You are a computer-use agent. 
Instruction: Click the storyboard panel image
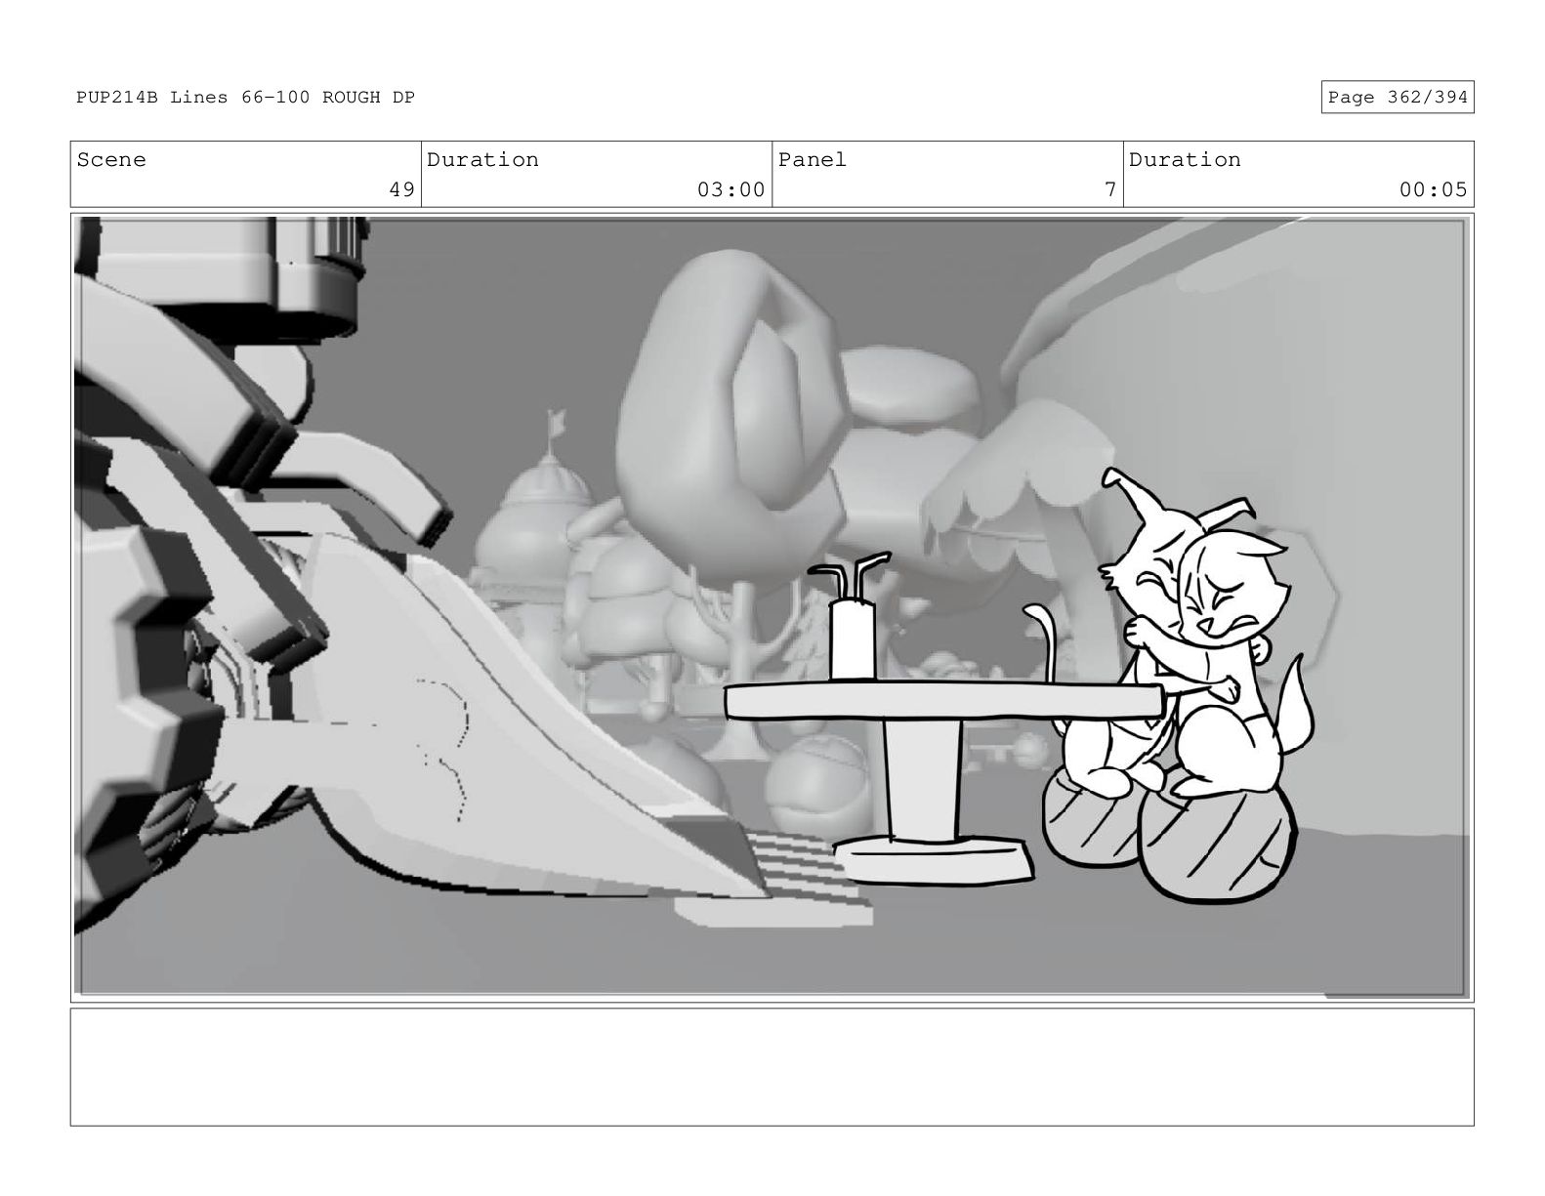point(772,608)
